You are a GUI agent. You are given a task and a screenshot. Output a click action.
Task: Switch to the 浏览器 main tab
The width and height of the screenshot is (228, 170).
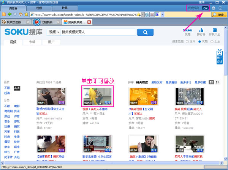13,8
